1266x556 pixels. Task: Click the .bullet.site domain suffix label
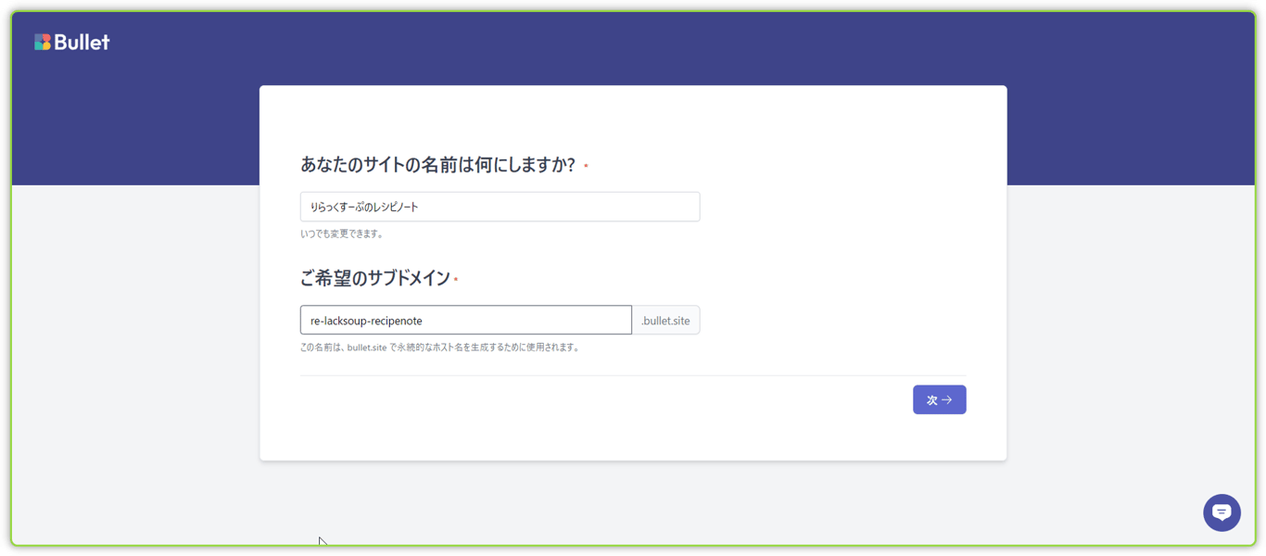665,320
